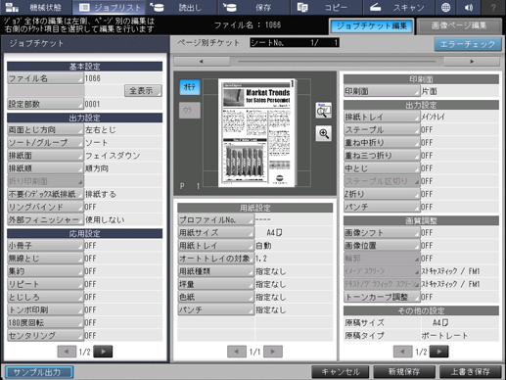Click the キャンセル button
This screenshot has width=506, height=380.
(x=341, y=372)
